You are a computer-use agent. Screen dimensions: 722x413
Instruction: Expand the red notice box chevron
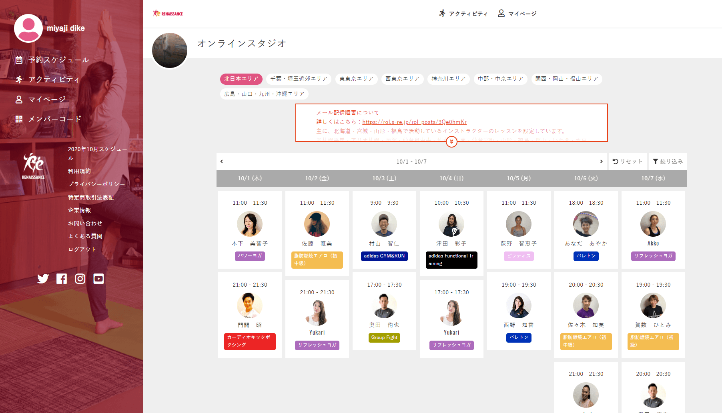point(451,142)
